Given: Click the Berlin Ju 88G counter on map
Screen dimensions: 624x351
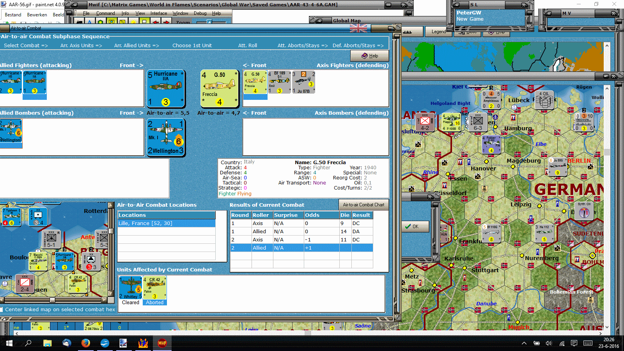Looking at the screenshot, I should [558, 167].
